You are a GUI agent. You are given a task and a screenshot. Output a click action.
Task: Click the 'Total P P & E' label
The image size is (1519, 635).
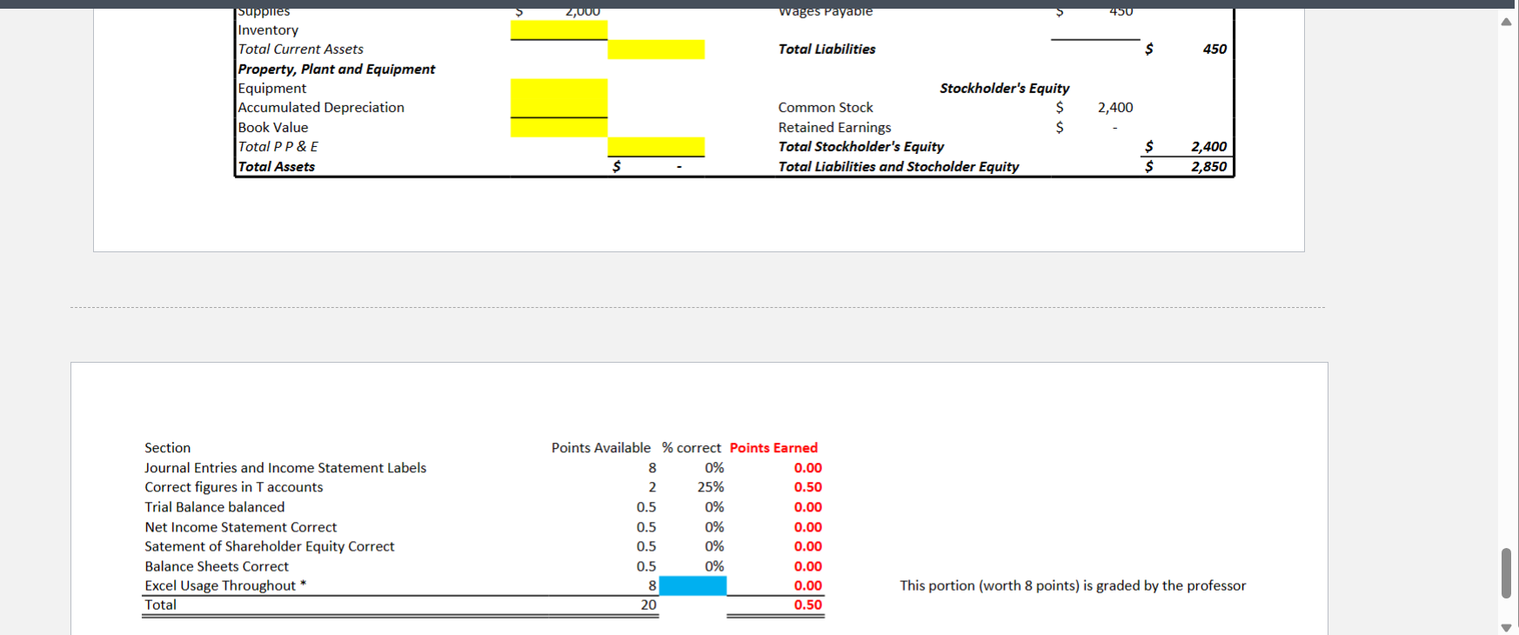[x=278, y=146]
